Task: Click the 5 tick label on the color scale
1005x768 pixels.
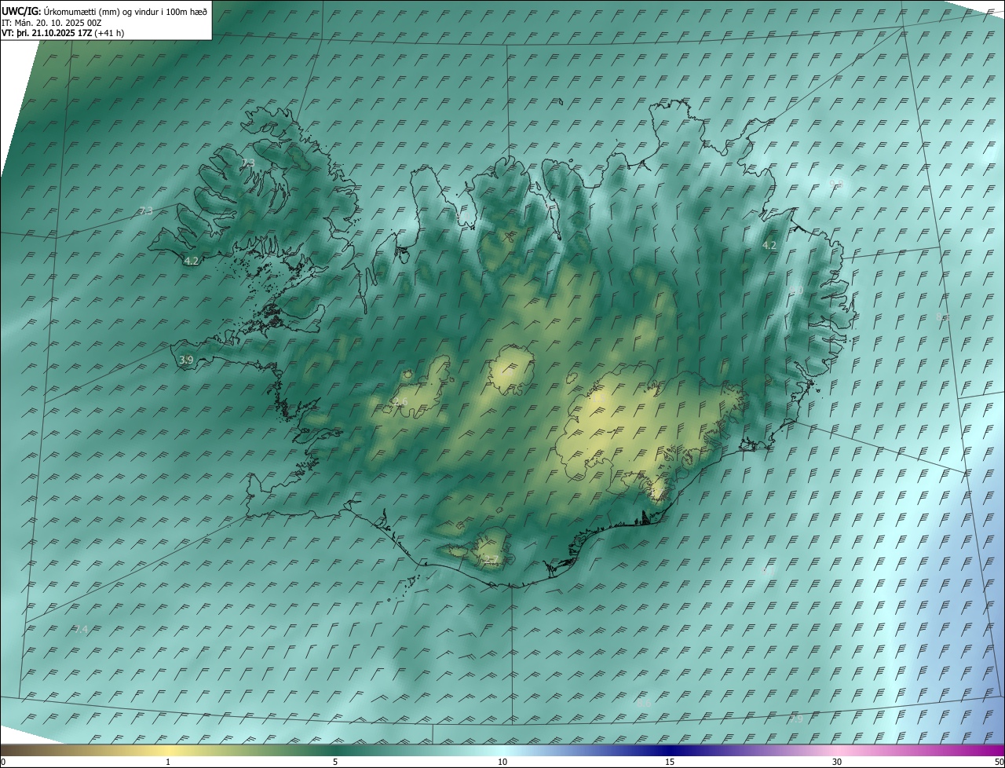Action: click(x=335, y=763)
